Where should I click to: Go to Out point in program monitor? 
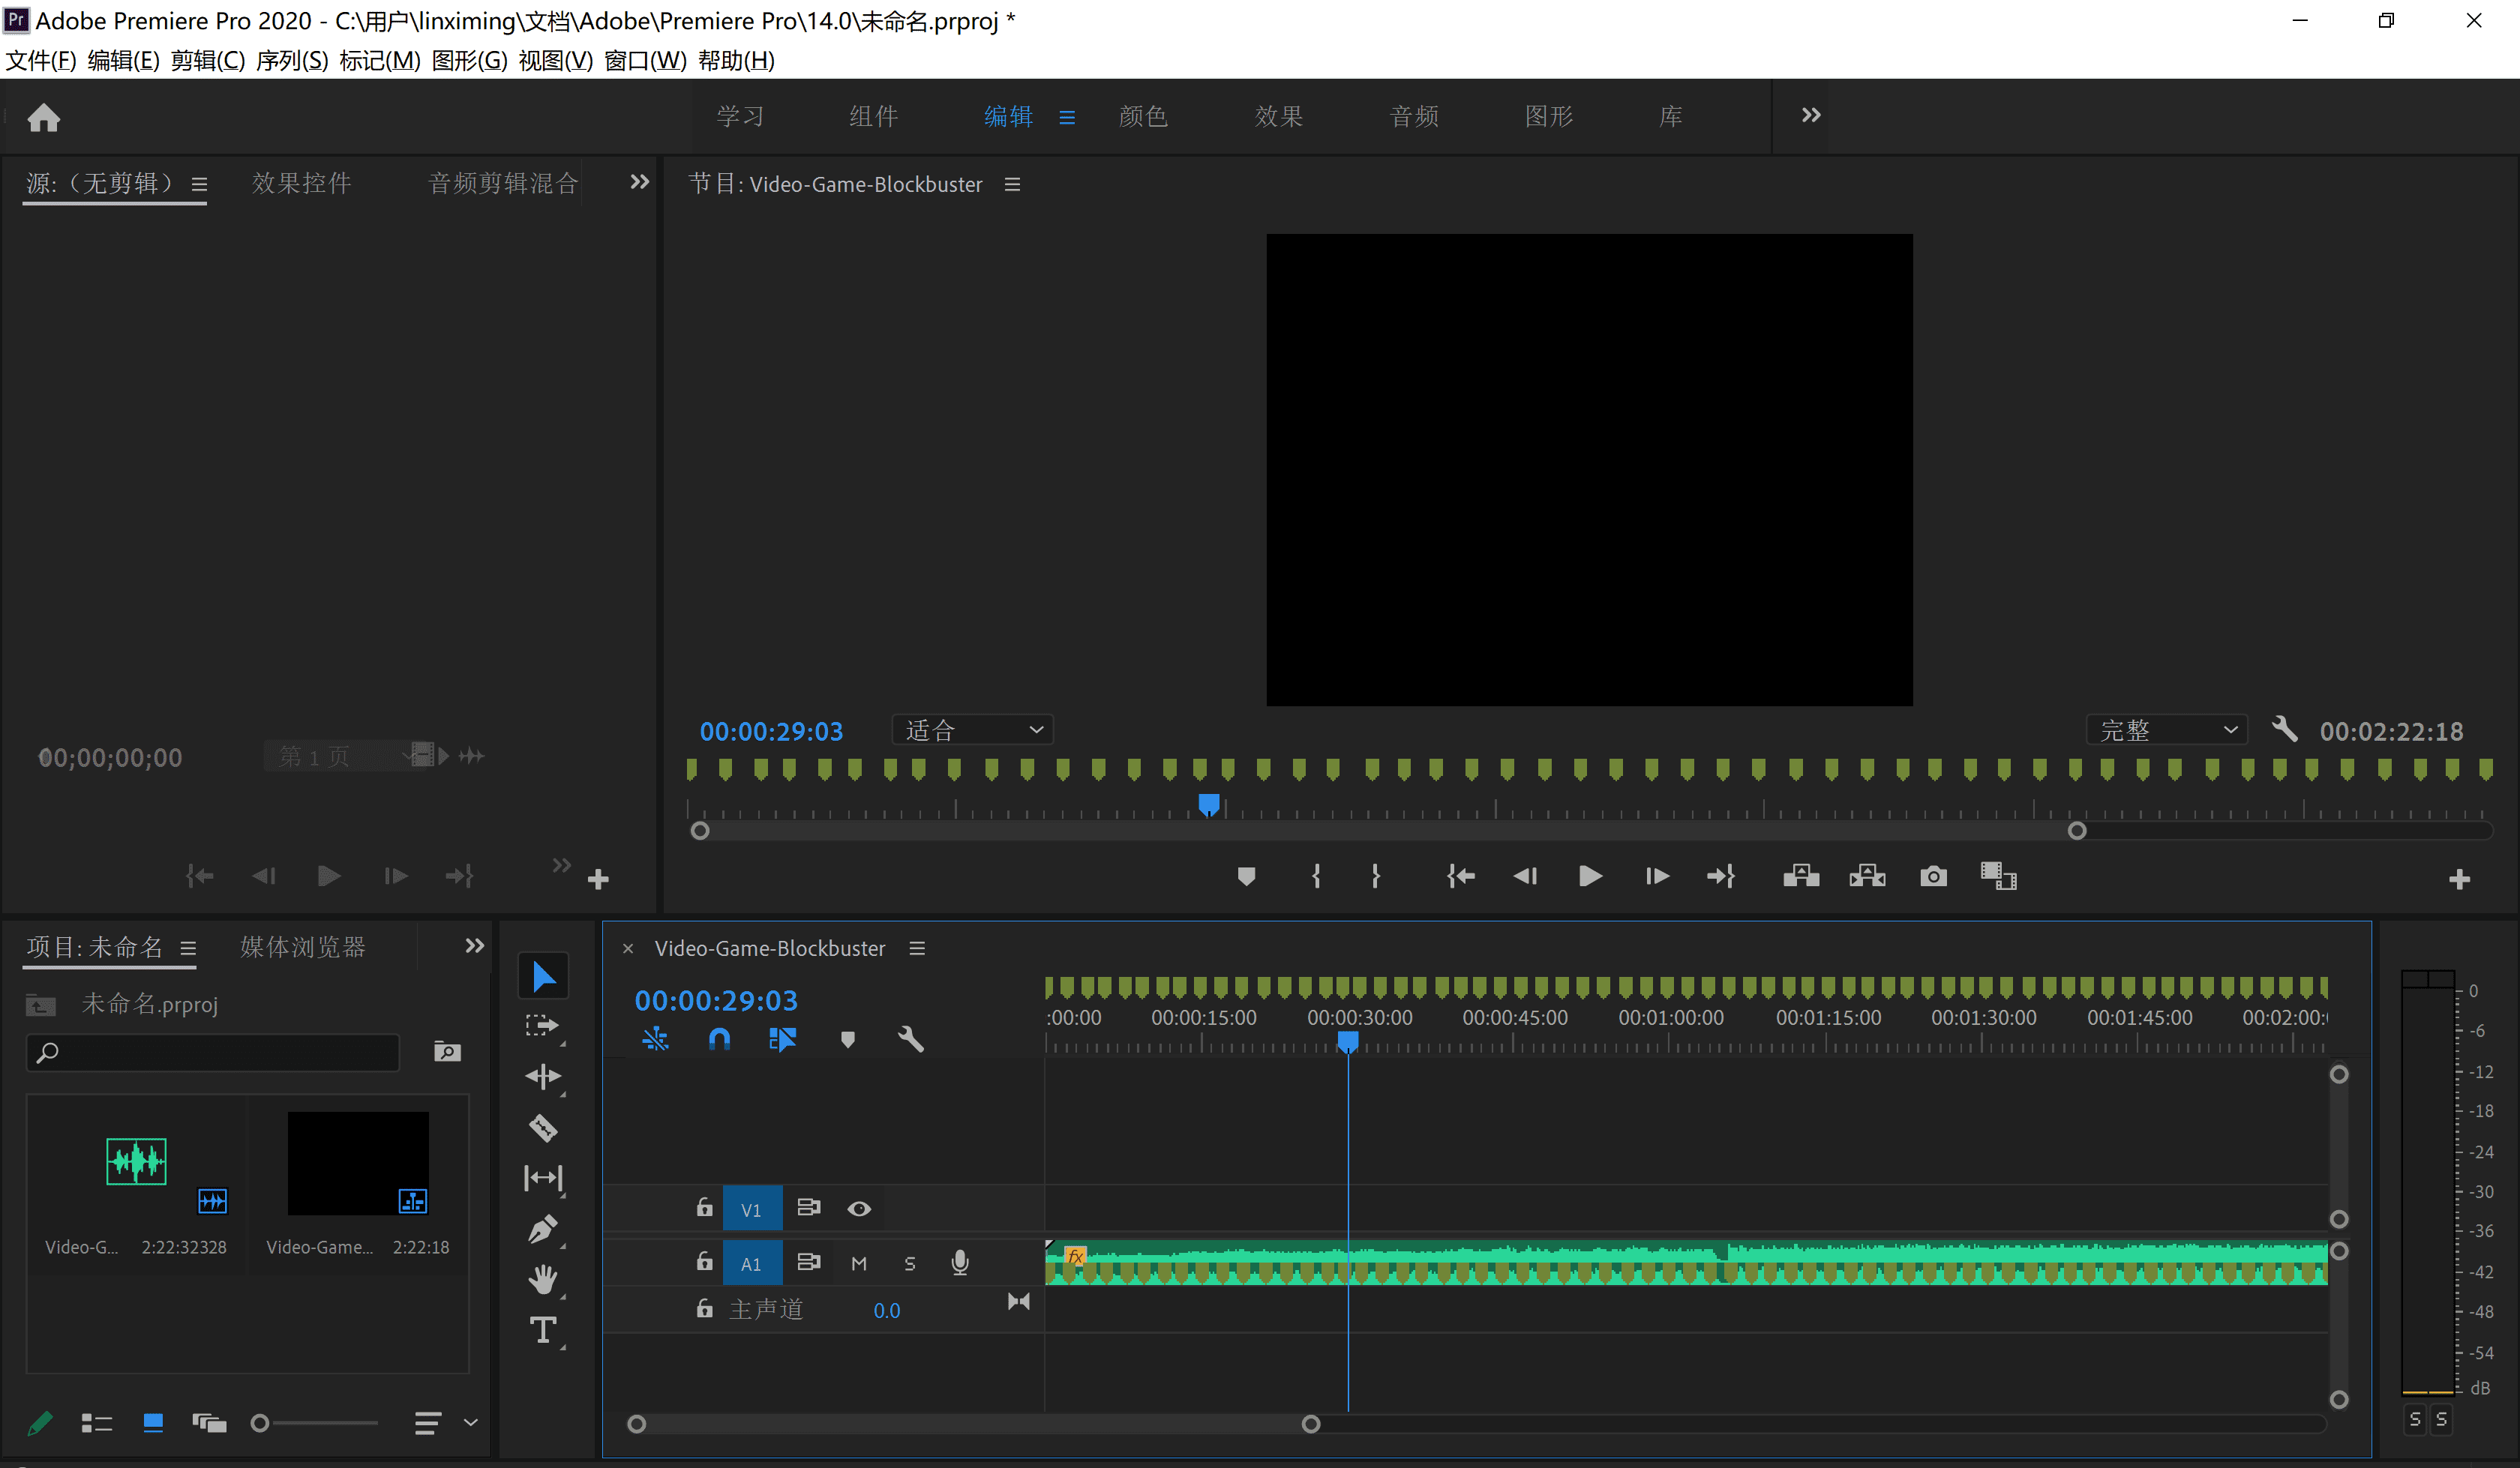point(1721,876)
